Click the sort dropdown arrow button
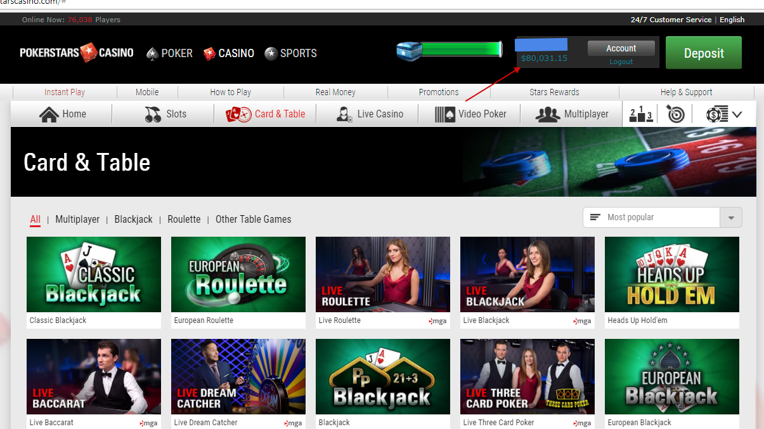The image size is (764, 429). click(731, 217)
